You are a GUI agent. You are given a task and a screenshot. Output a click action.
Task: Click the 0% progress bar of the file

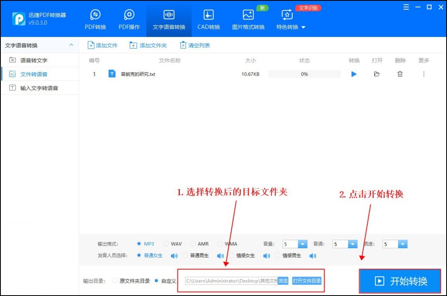pos(304,74)
